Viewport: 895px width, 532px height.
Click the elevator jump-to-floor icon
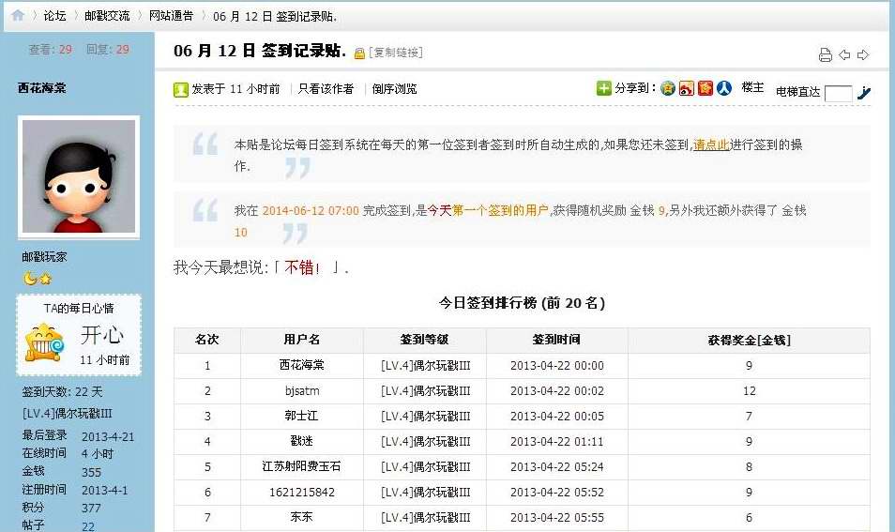click(864, 92)
